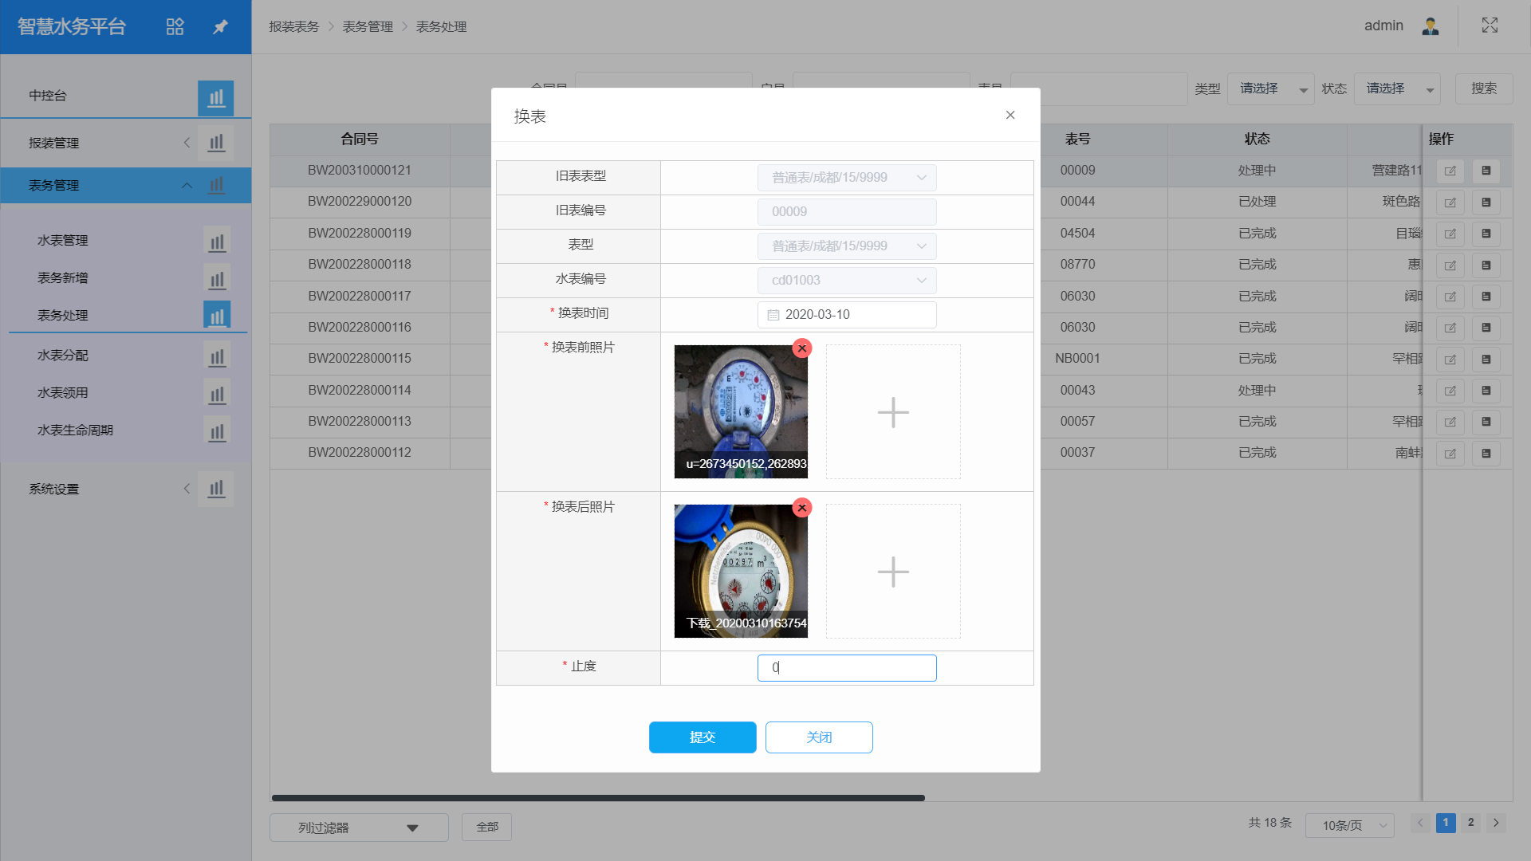Click the 关闭 button
The image size is (1531, 861).
click(x=819, y=737)
